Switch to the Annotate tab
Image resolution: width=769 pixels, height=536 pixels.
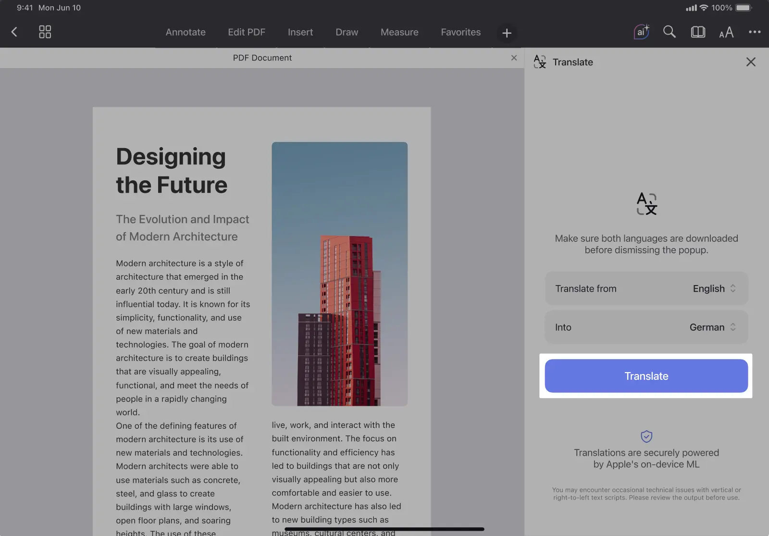click(x=186, y=32)
